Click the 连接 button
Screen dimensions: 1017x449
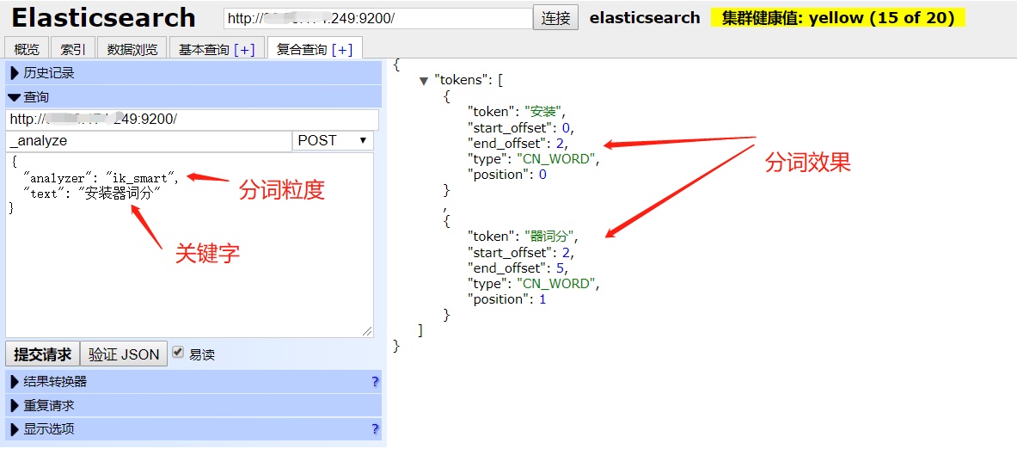tap(556, 17)
